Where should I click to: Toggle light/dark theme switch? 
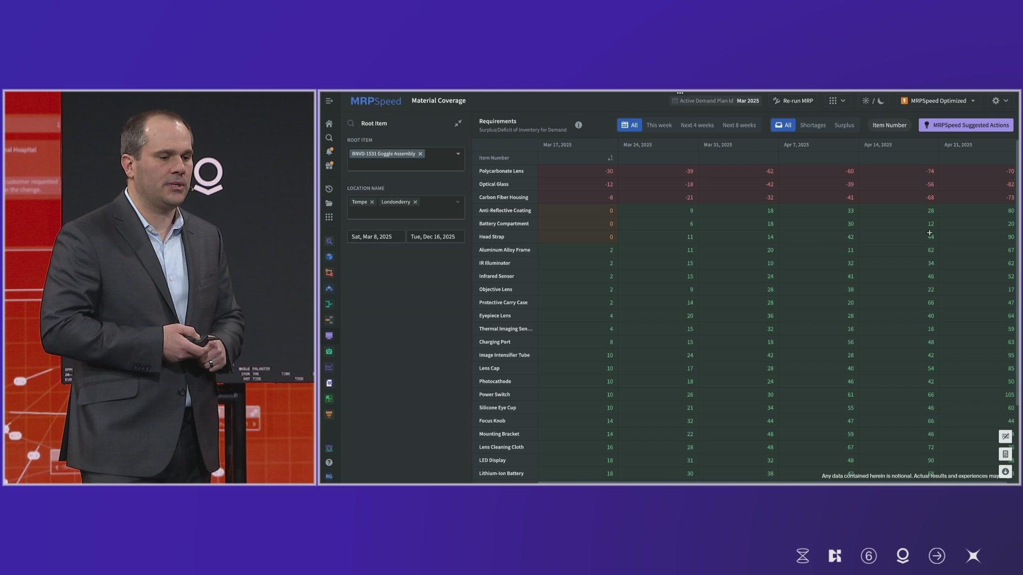(x=873, y=101)
